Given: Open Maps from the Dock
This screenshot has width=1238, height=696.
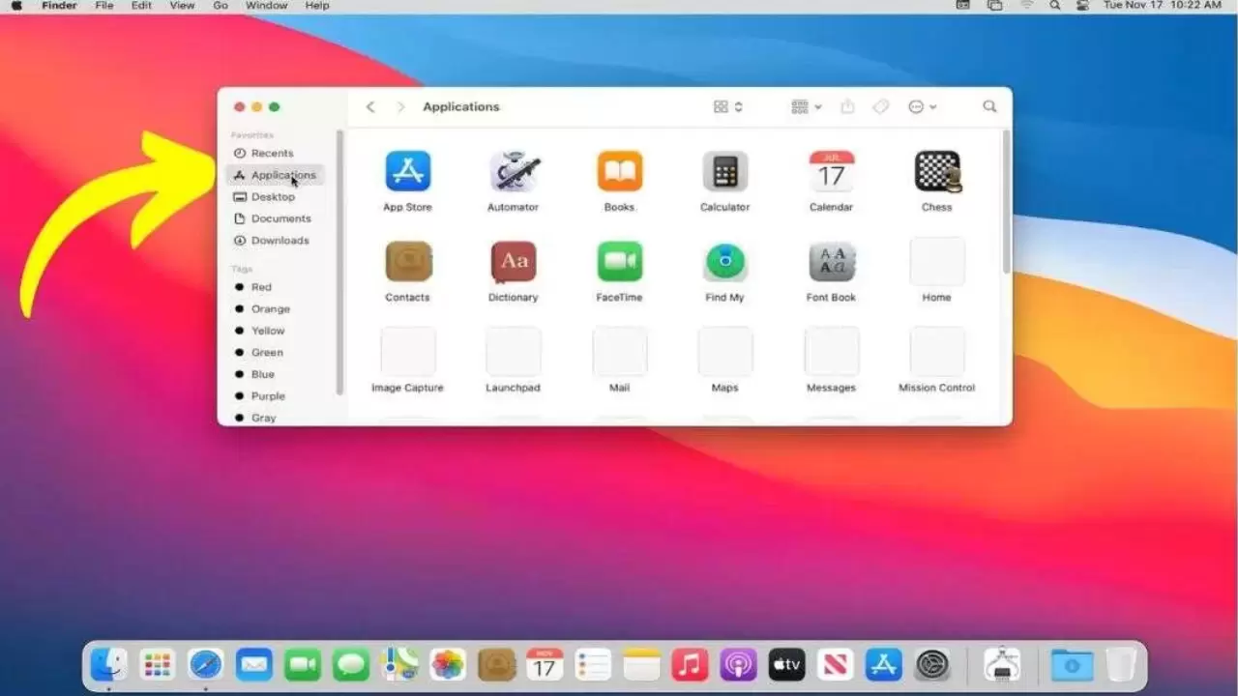Looking at the screenshot, I should pos(399,665).
